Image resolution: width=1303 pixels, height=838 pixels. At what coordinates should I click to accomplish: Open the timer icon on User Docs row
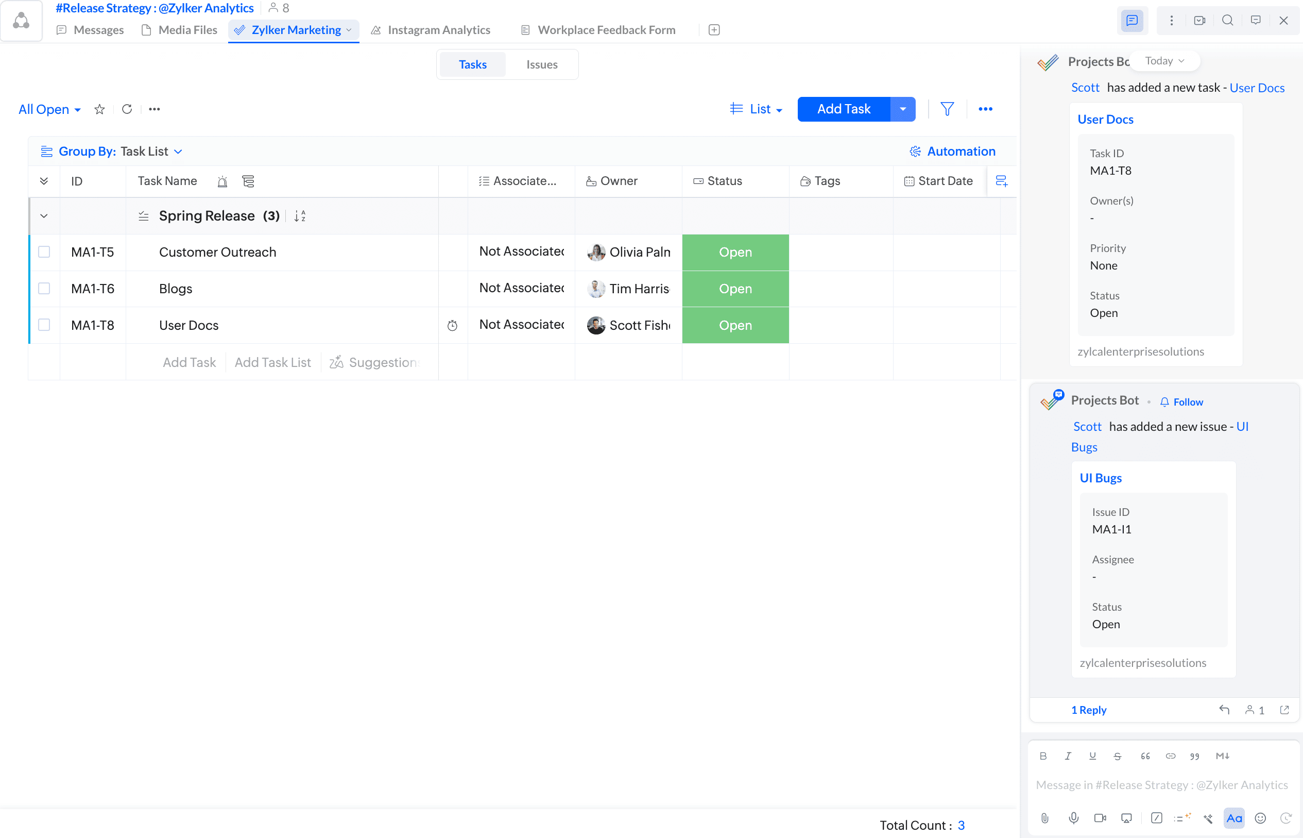[452, 325]
